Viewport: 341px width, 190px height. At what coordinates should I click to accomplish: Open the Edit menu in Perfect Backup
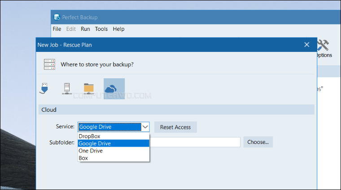[x=71, y=29]
